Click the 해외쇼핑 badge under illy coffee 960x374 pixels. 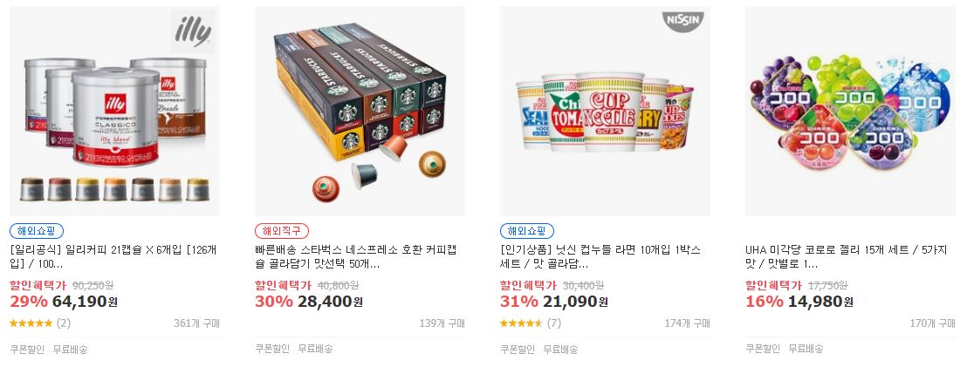37,231
